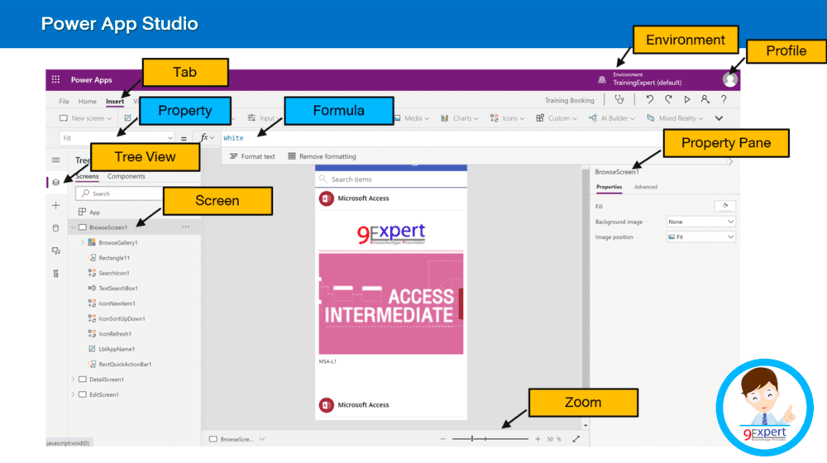827x463 pixels.
Task: Open the Advanced tab in property pane
Action: click(646, 187)
